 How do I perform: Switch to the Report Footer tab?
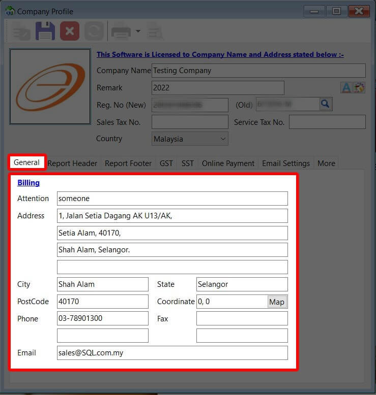[x=128, y=163]
